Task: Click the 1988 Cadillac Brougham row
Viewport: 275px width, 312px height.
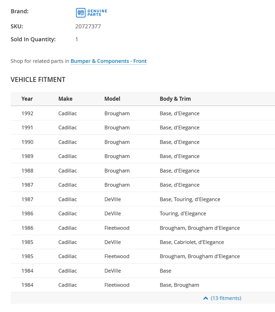Action: tap(143, 171)
